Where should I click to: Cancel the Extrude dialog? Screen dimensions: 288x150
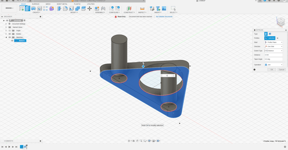coord(282,70)
